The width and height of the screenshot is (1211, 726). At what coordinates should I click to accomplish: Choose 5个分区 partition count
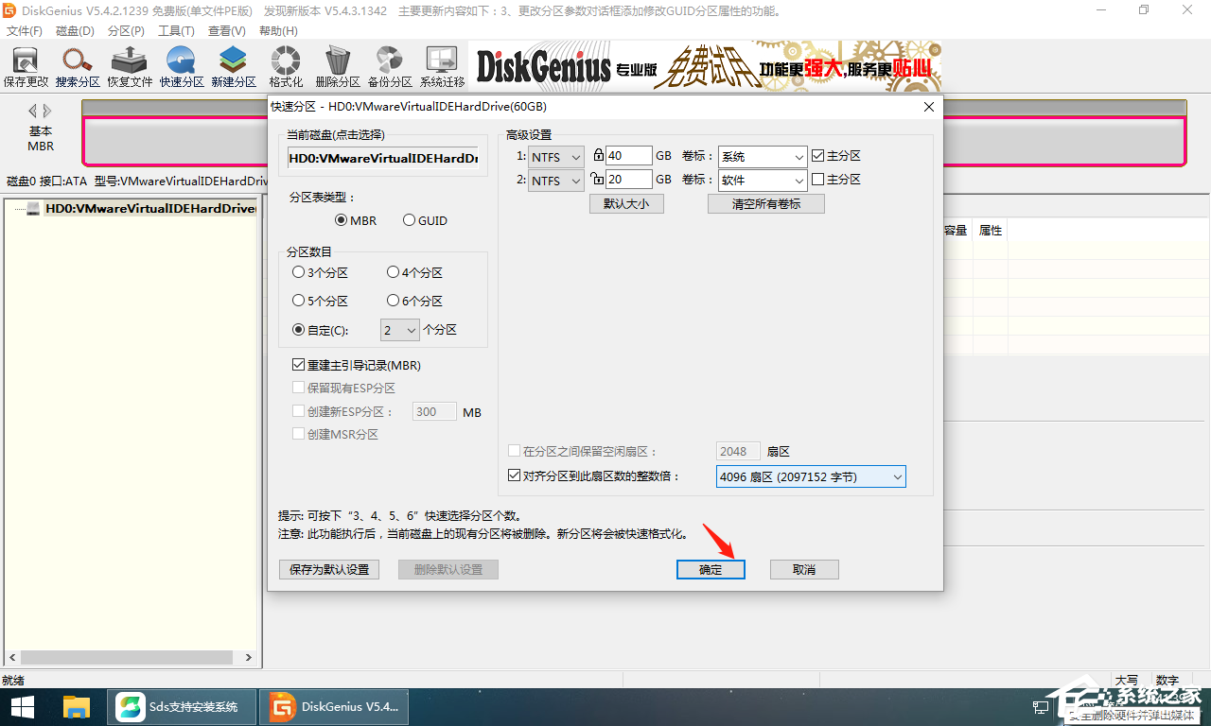click(321, 301)
